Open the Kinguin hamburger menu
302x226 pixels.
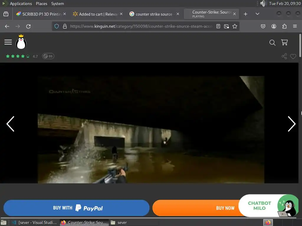(8, 42)
